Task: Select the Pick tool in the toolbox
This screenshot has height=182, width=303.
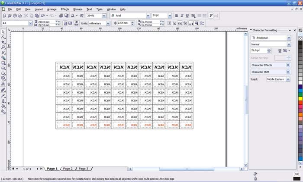Action: click(x=3, y=32)
